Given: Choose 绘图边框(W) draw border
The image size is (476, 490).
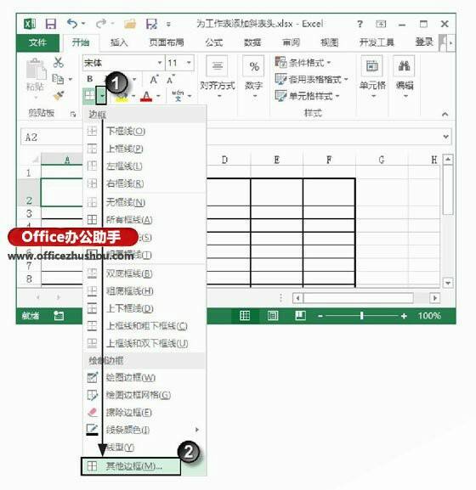Looking at the screenshot, I should point(144,378).
